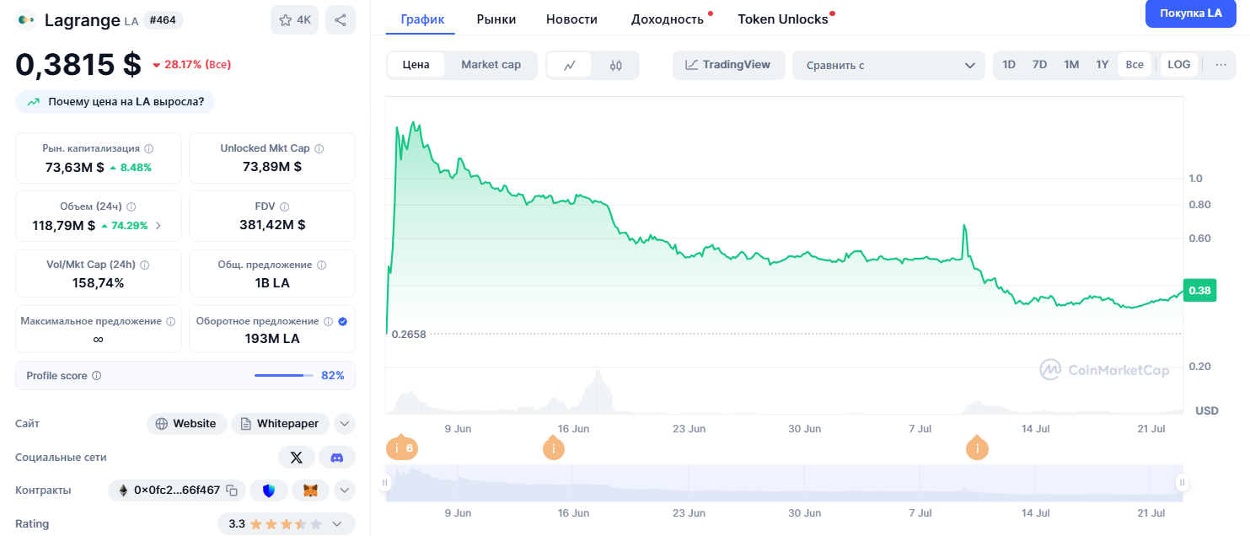Click the 381,42M $ FDV value
Screen dimensions: 1250x536
pos(272,225)
